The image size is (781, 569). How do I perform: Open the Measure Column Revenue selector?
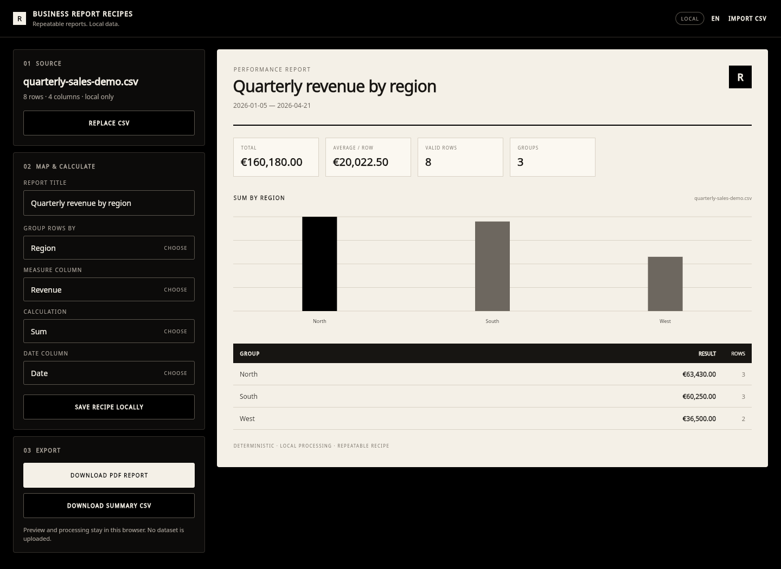(109, 289)
